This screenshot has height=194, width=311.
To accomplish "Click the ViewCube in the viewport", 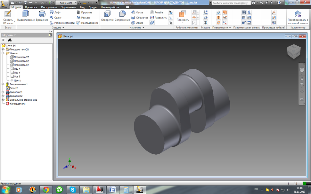I will pos(293,51).
